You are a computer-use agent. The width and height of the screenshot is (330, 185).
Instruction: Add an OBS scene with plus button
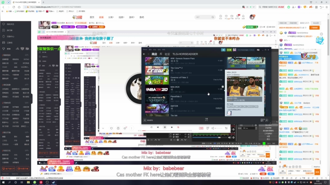[148, 140]
